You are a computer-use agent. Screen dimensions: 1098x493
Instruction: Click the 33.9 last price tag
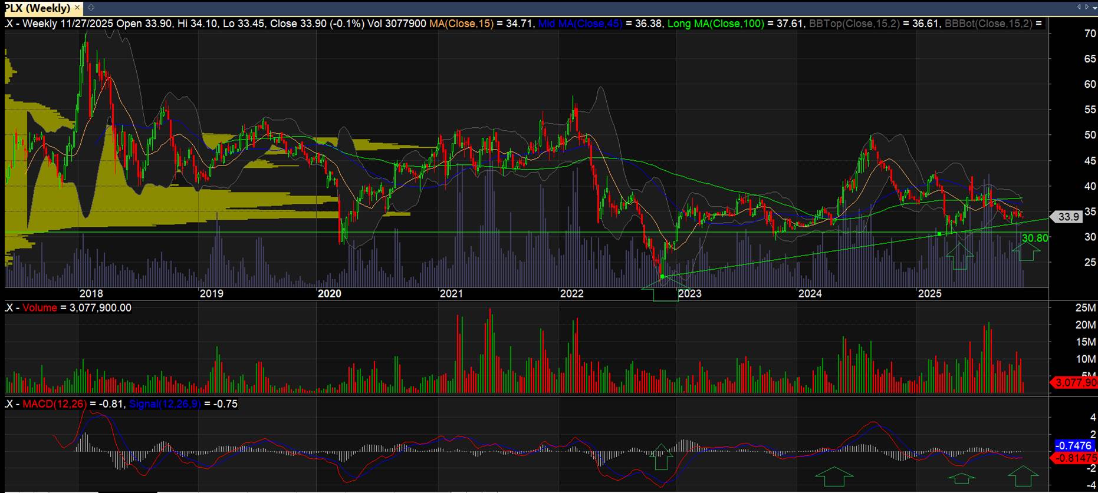pyautogui.click(x=1068, y=217)
